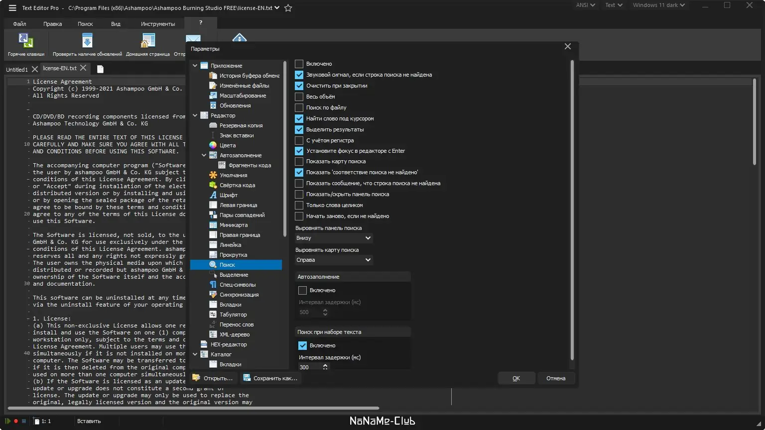
Task: Open Горячие клавиши hotkeys toolbar icon
Action: click(26, 40)
